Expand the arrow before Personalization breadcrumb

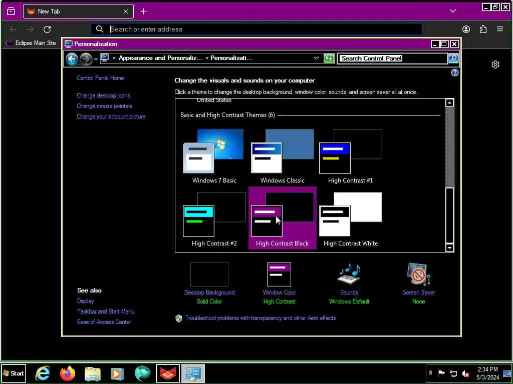pyautogui.click(x=207, y=58)
